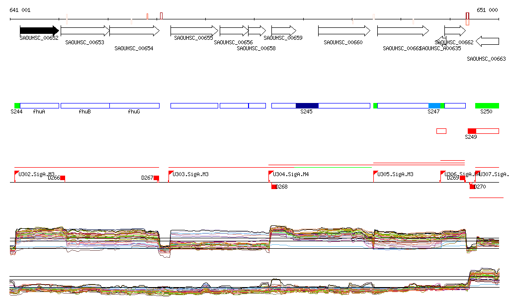
Task: Click the S249 label text
Action: point(471,137)
